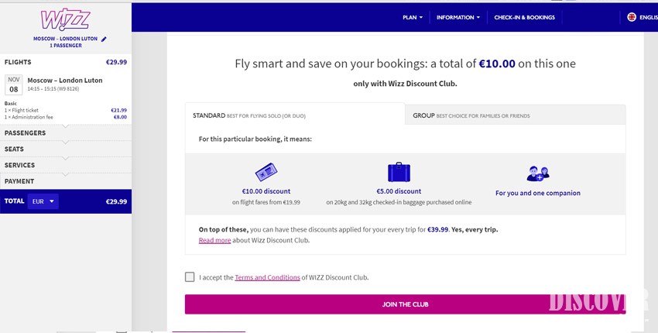Open the EUR currency dropdown
The height and width of the screenshot is (333, 658).
click(43, 201)
